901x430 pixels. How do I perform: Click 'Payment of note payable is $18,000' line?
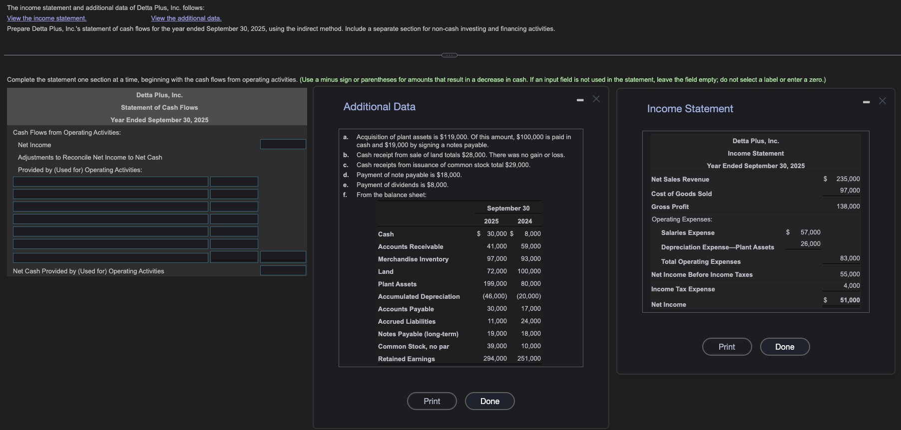(x=409, y=175)
